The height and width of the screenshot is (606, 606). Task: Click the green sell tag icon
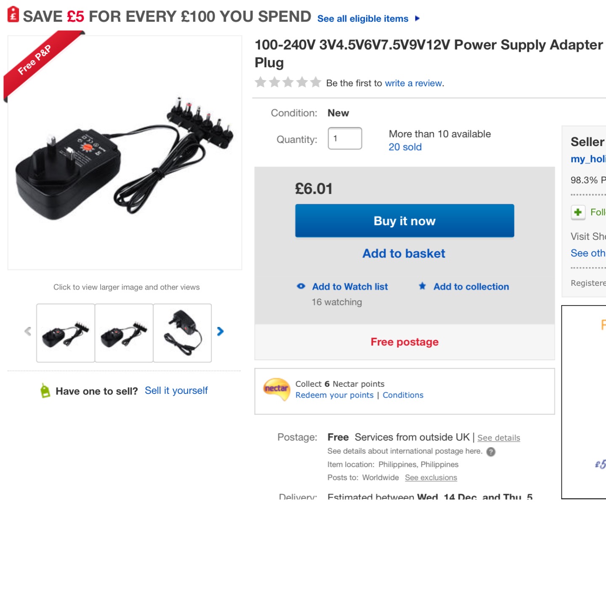point(45,391)
